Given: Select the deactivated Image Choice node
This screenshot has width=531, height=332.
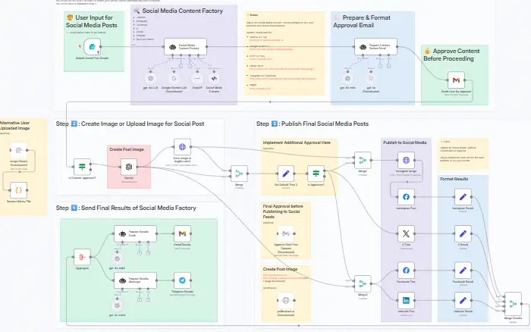Looking at the screenshot, I should (x=19, y=150).
